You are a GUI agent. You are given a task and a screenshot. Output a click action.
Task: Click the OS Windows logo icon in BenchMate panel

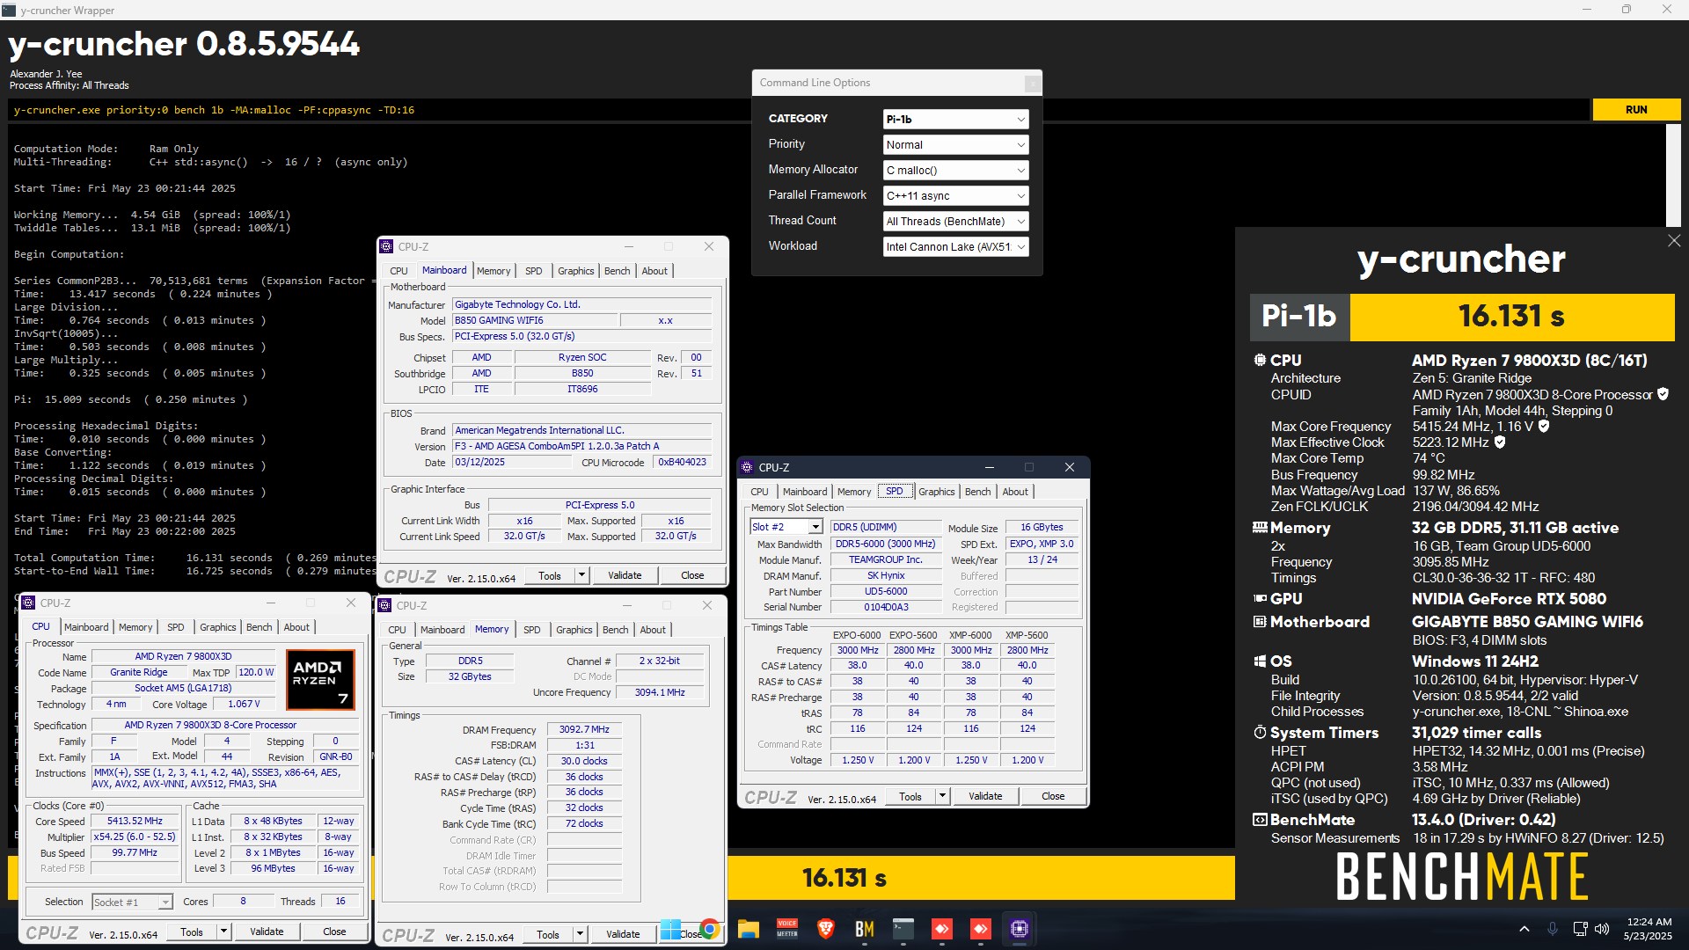click(1260, 661)
